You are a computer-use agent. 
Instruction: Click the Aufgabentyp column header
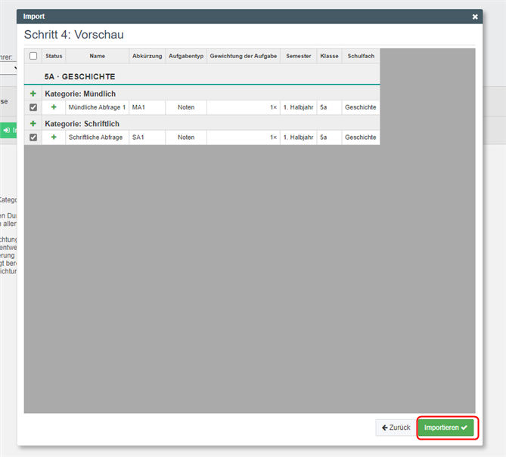186,56
